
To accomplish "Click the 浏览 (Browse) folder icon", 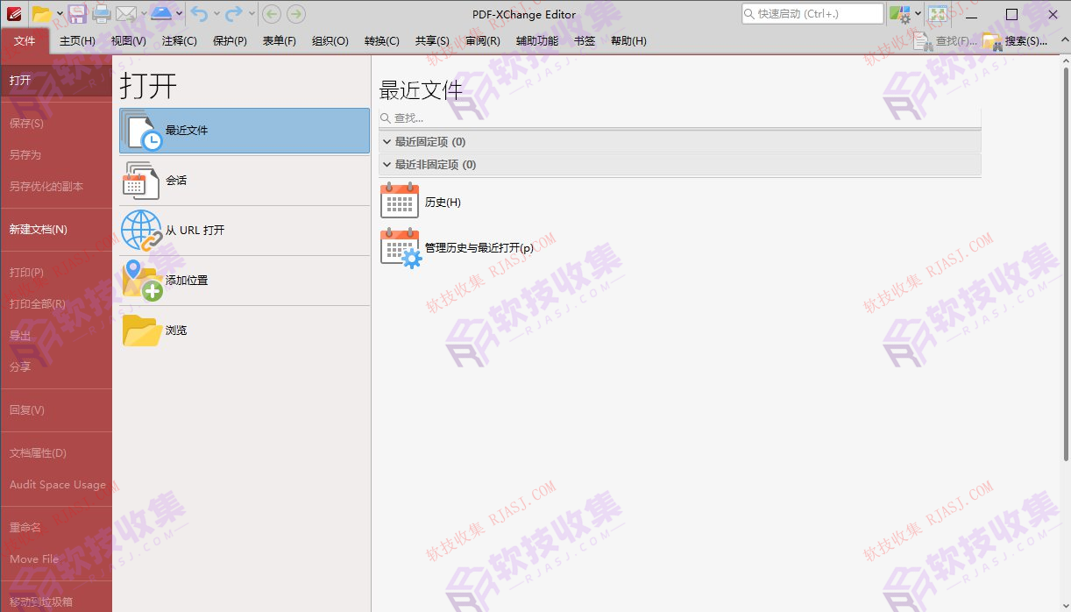I will [138, 330].
